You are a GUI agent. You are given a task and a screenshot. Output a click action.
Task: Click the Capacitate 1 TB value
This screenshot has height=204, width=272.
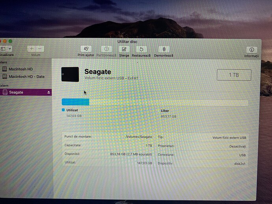click(x=149, y=146)
